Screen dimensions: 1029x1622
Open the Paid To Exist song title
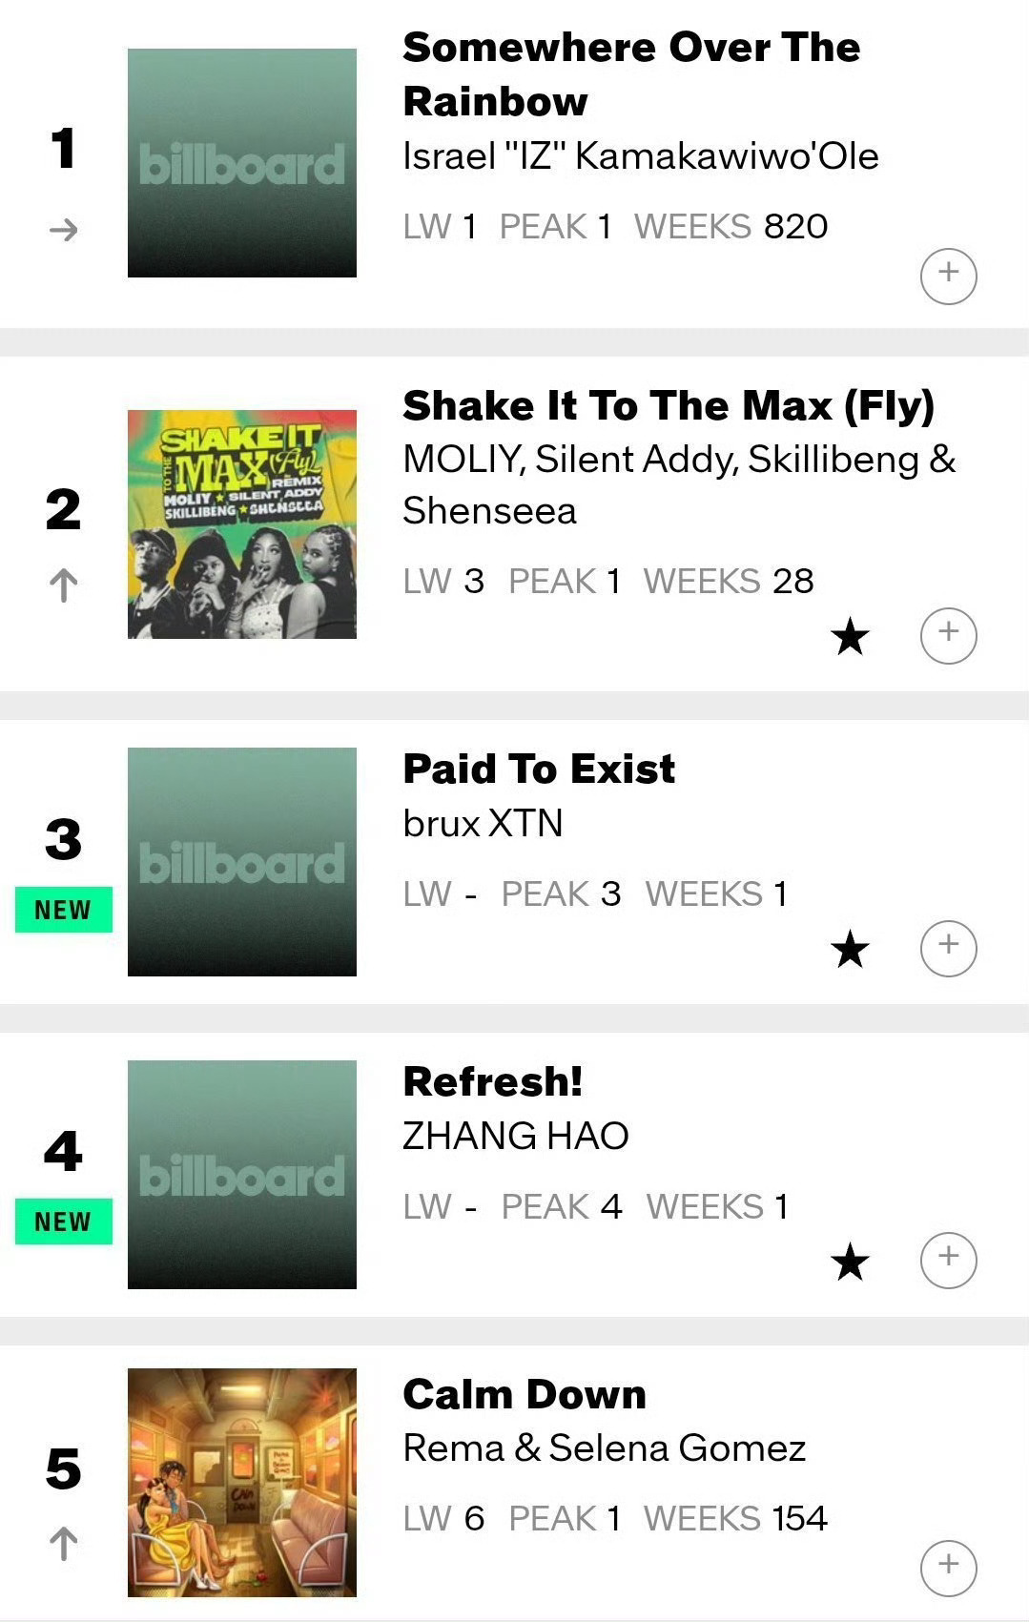pos(539,769)
